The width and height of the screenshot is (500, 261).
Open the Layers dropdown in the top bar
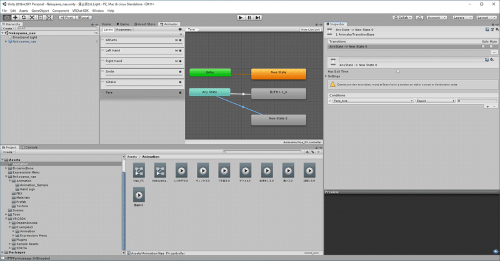coord(462,18)
